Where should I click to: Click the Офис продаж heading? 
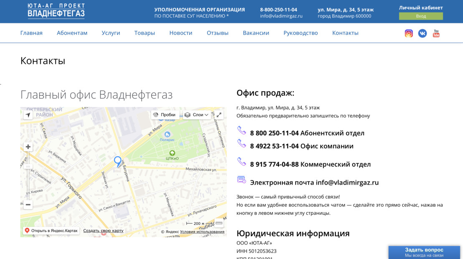(x=266, y=93)
